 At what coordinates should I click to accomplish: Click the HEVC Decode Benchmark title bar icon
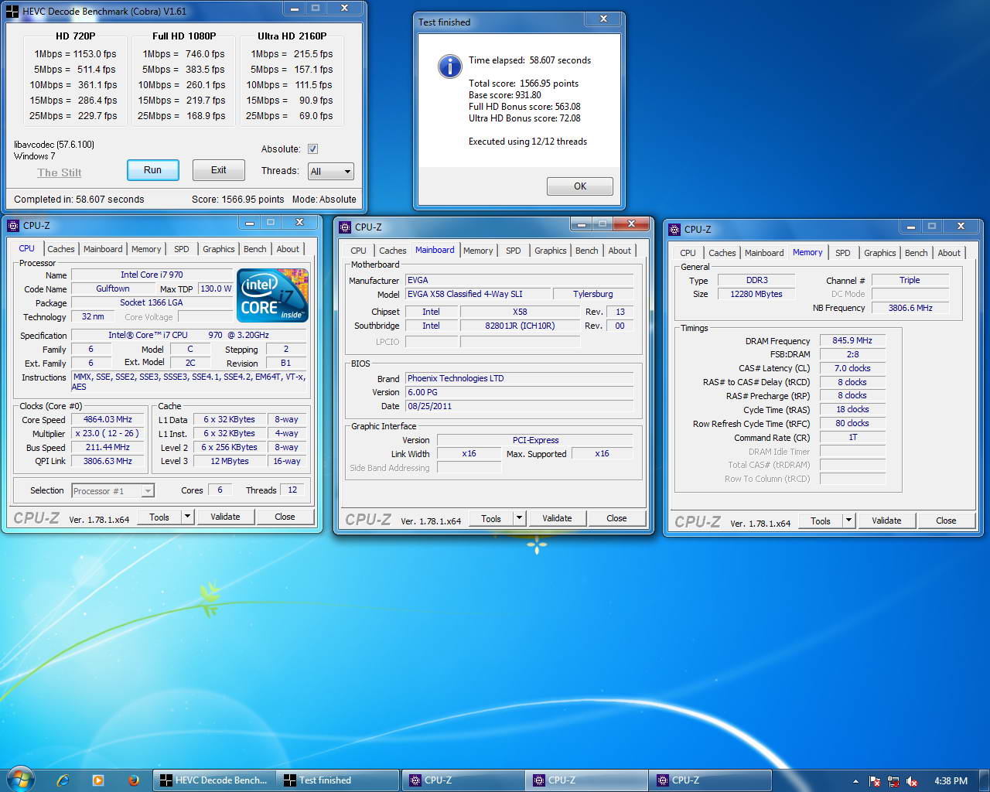coord(12,12)
